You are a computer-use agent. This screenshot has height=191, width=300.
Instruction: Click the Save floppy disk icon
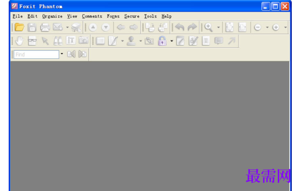pos(32,27)
